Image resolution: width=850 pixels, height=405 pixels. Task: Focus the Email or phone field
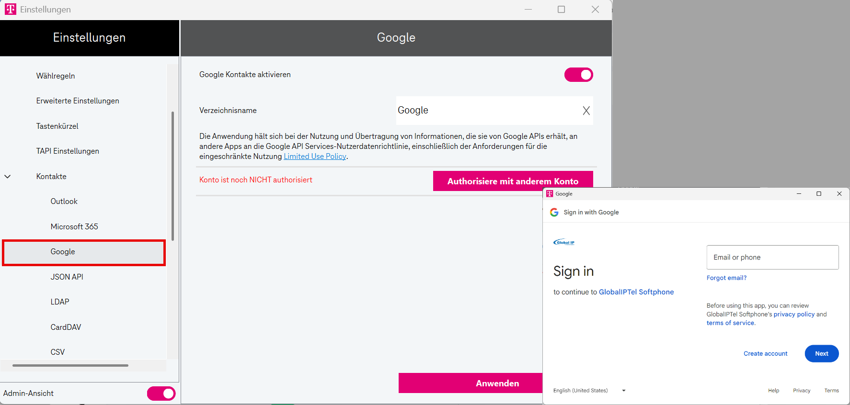pos(772,258)
